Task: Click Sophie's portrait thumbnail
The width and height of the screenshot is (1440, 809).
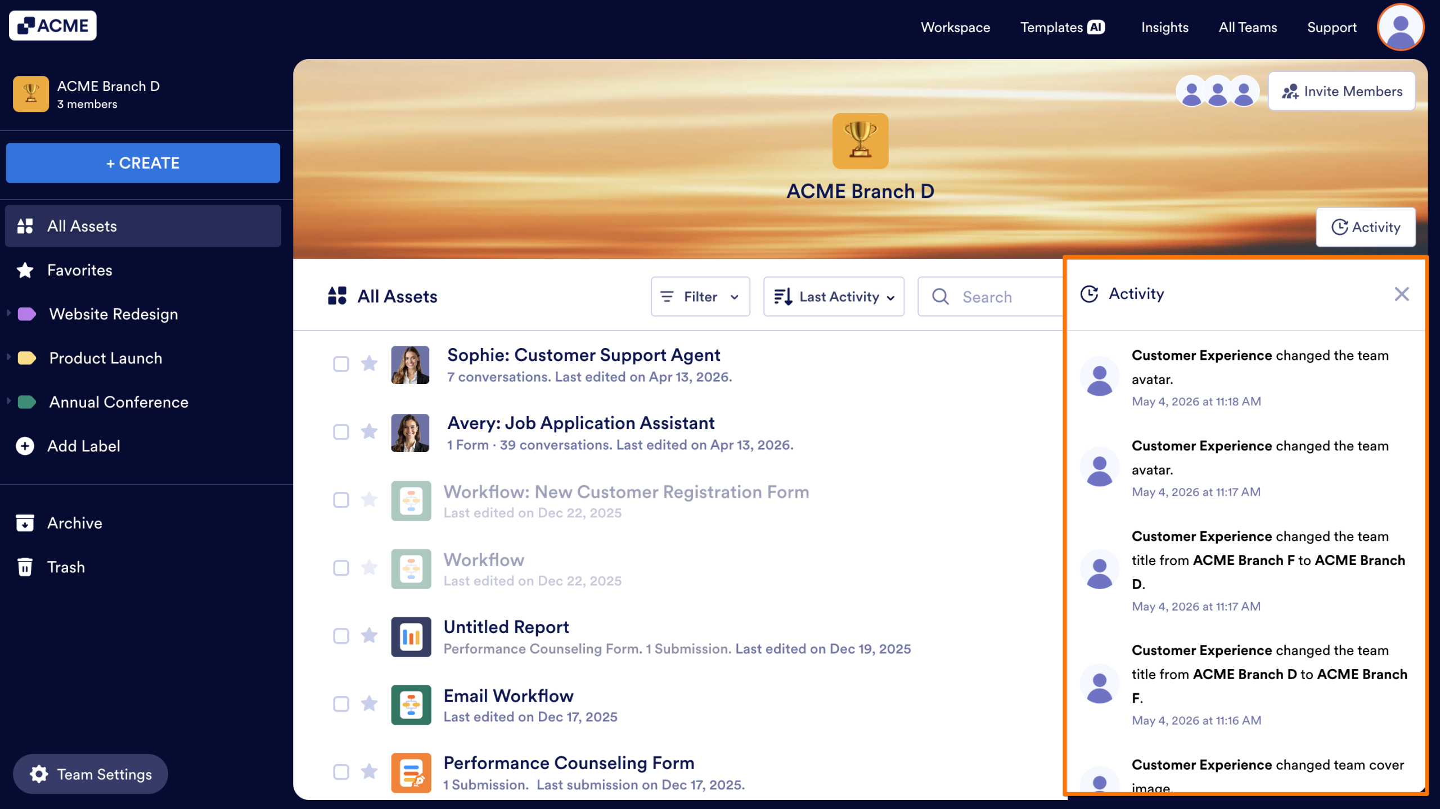Action: tap(410, 365)
